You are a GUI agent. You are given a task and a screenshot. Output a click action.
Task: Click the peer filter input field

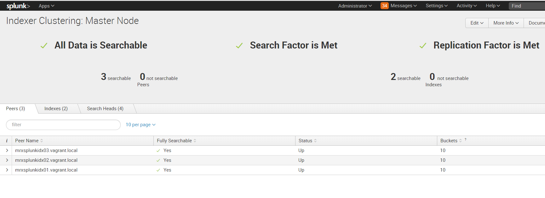click(63, 125)
